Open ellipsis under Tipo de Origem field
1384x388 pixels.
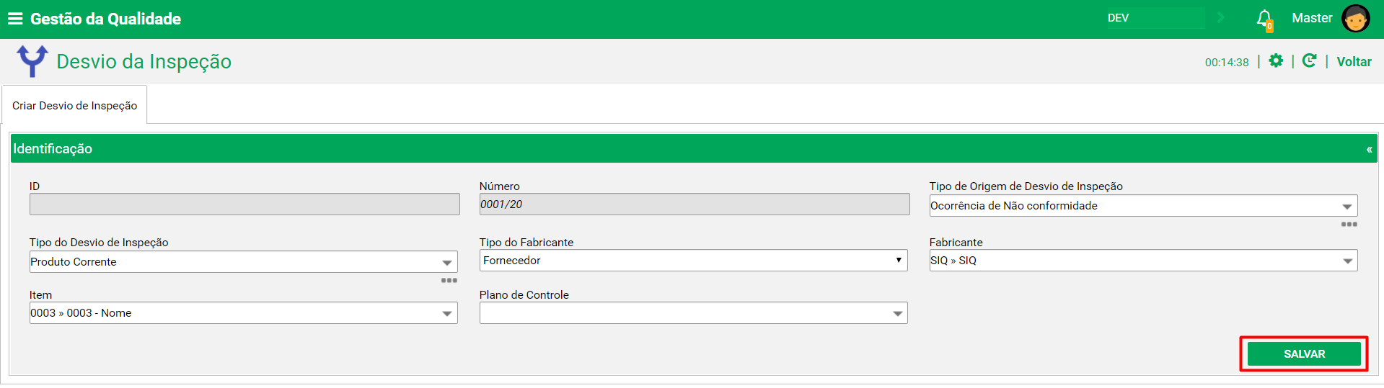tap(1349, 225)
